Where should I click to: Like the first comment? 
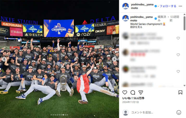coord(178,38)
